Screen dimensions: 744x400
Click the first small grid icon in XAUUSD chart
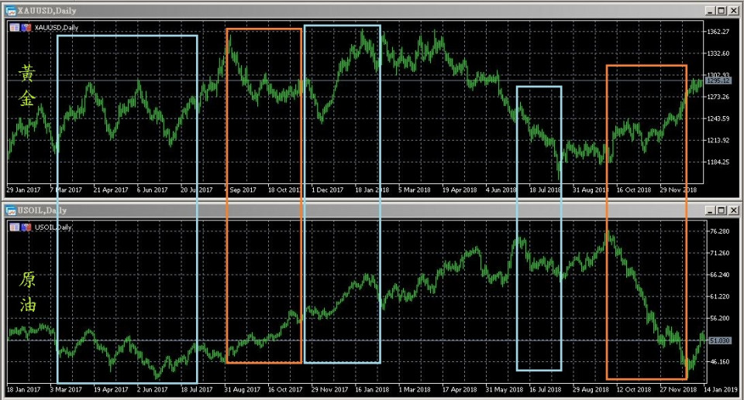pyautogui.click(x=15, y=27)
